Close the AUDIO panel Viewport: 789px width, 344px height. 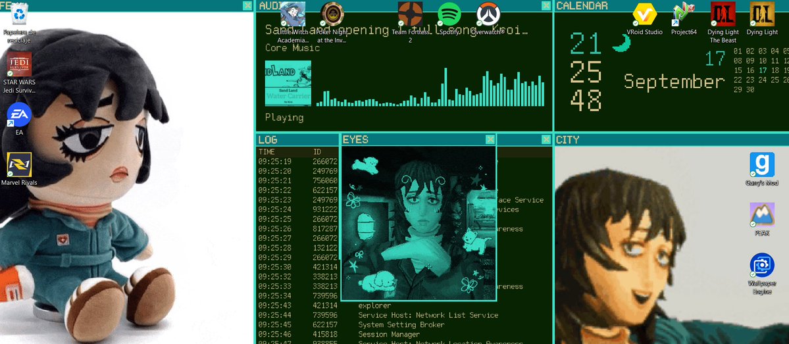[x=546, y=5]
